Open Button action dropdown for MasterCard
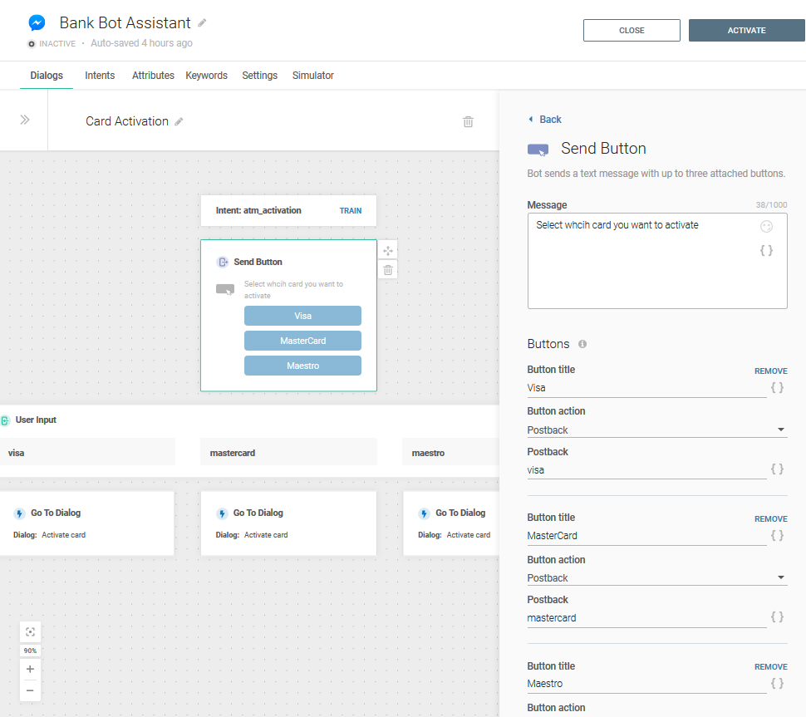Image resolution: width=806 pixels, height=717 pixels. pyautogui.click(x=656, y=577)
